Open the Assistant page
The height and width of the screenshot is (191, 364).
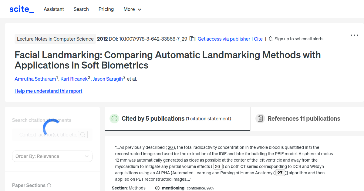coord(54,9)
